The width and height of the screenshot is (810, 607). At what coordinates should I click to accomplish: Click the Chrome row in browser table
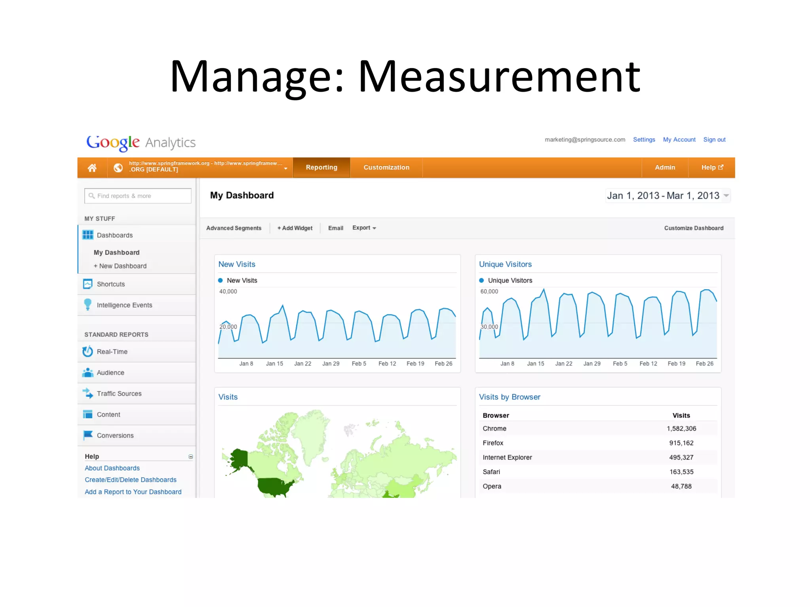click(598, 428)
